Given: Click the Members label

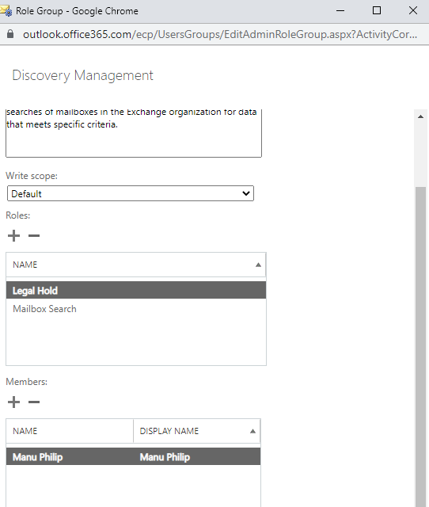Looking at the screenshot, I should coord(26,382).
